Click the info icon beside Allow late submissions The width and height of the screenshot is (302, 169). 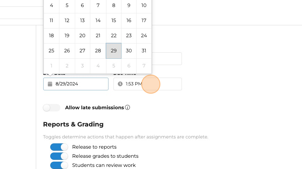coord(127,108)
